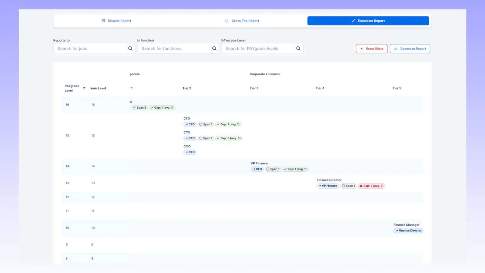Sort by PAYgrade Level arrow
Image resolution: width=485 pixels, height=273 pixels.
point(84,88)
